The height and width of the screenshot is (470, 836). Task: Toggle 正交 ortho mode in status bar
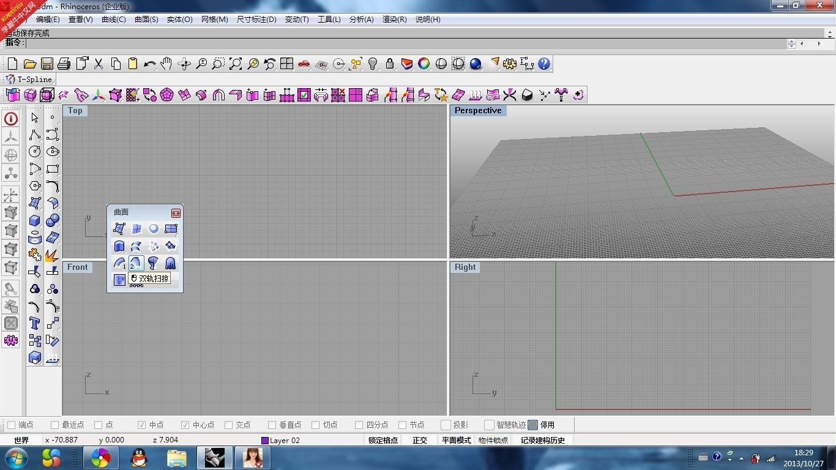420,440
